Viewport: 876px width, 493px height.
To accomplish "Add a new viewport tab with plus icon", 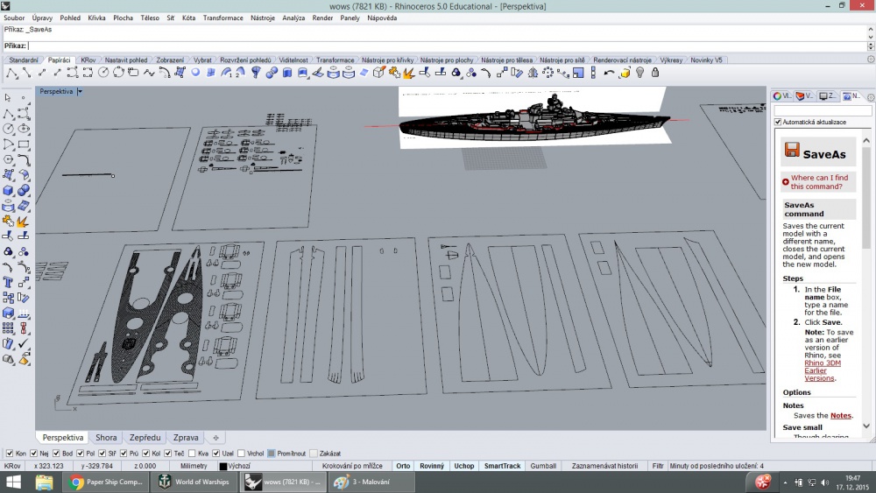I will tap(215, 438).
